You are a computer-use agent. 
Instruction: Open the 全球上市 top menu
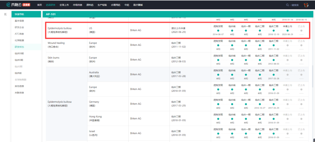(x=64, y=5)
